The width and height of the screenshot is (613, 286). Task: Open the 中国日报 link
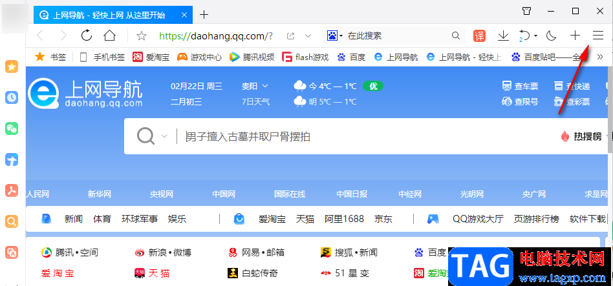(352, 194)
